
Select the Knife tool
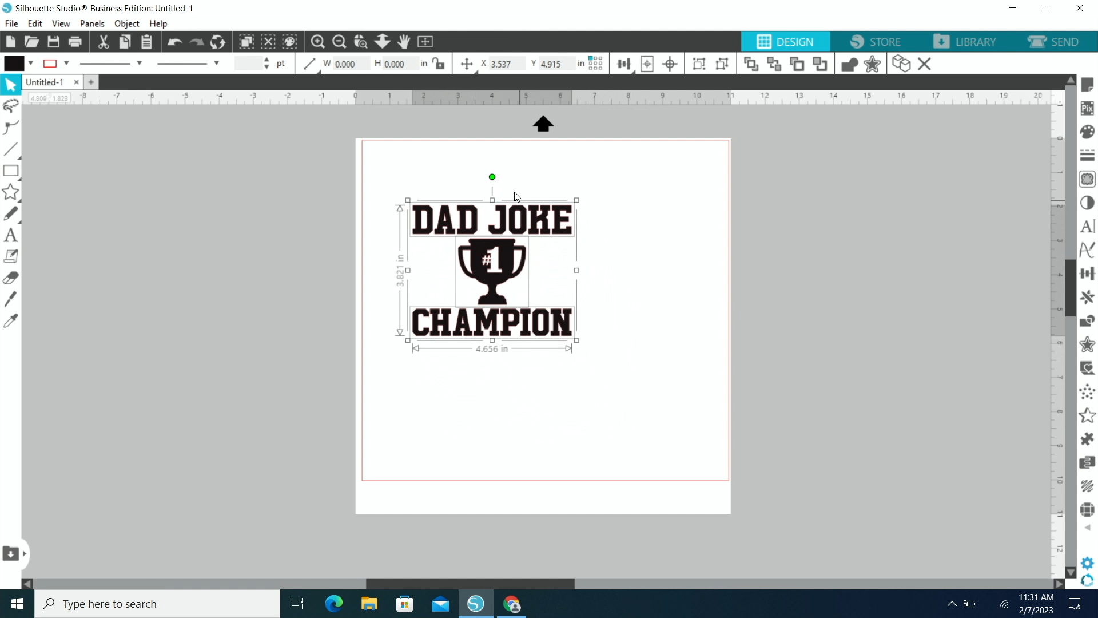click(10, 299)
